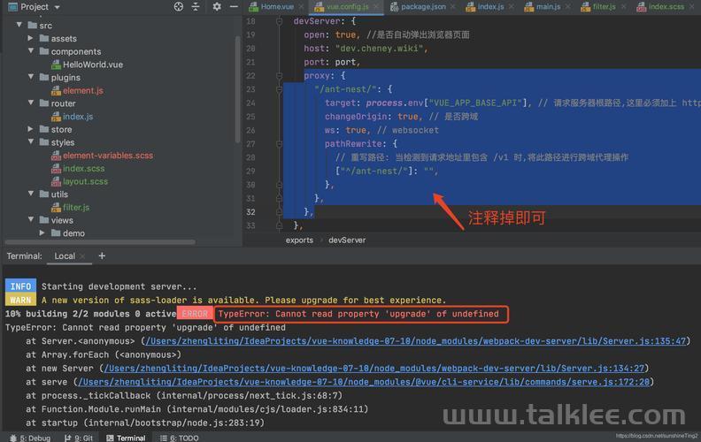The image size is (701, 442).
Task: Click the layout.scss file icon
Action: 56,181
